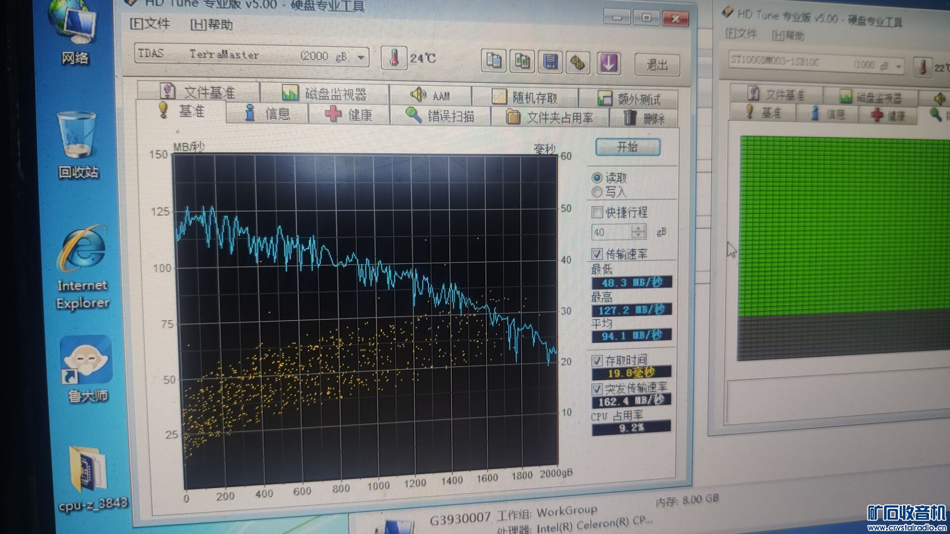Click the 开始 start button

[628, 147]
